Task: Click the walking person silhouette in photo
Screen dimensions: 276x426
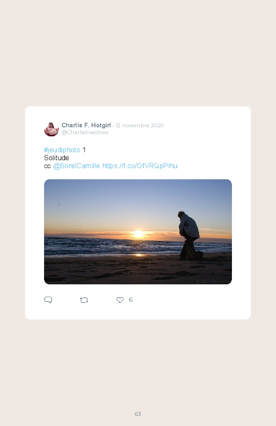Action: click(191, 235)
